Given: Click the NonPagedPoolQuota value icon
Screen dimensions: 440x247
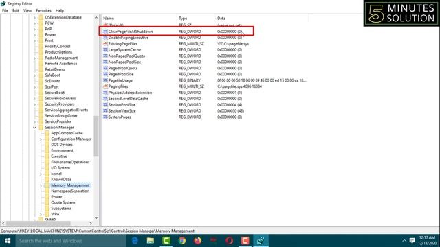Looking at the screenshot, I should click(105, 56).
